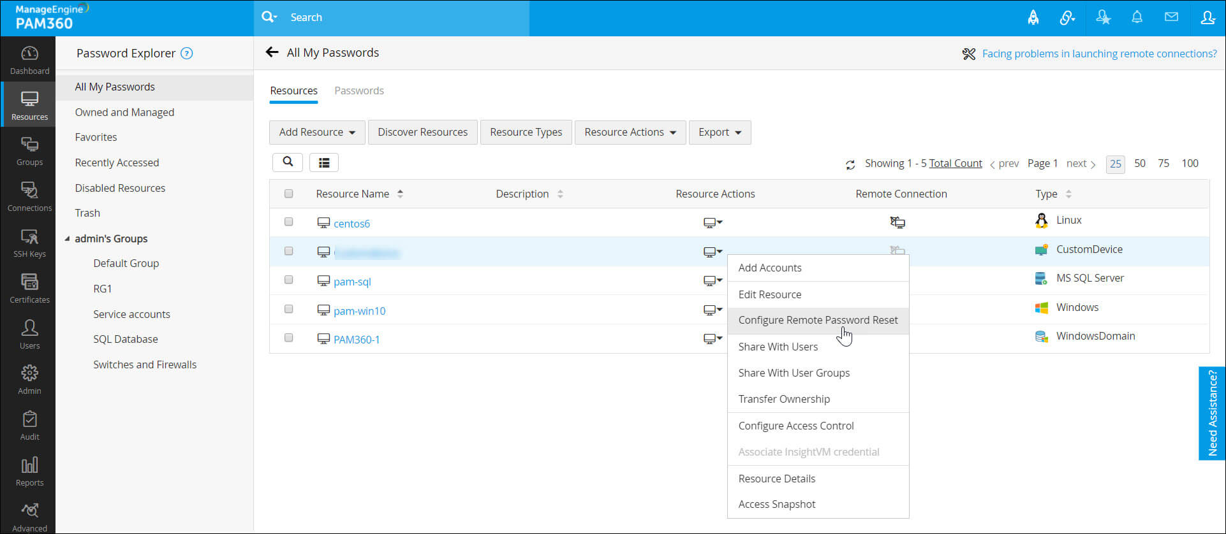Open the Add Resource dropdown

click(x=317, y=133)
